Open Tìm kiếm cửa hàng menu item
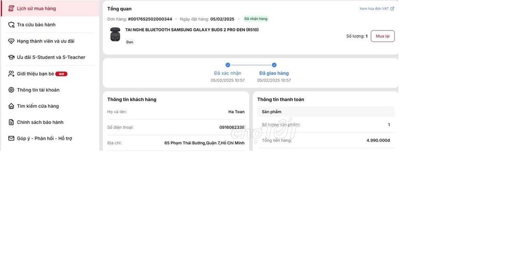531x261 pixels. coord(50,106)
